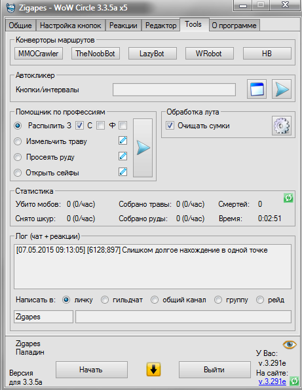This screenshot has width=302, height=390.
Task: Edit the Просеять руду list
Action: (123, 156)
